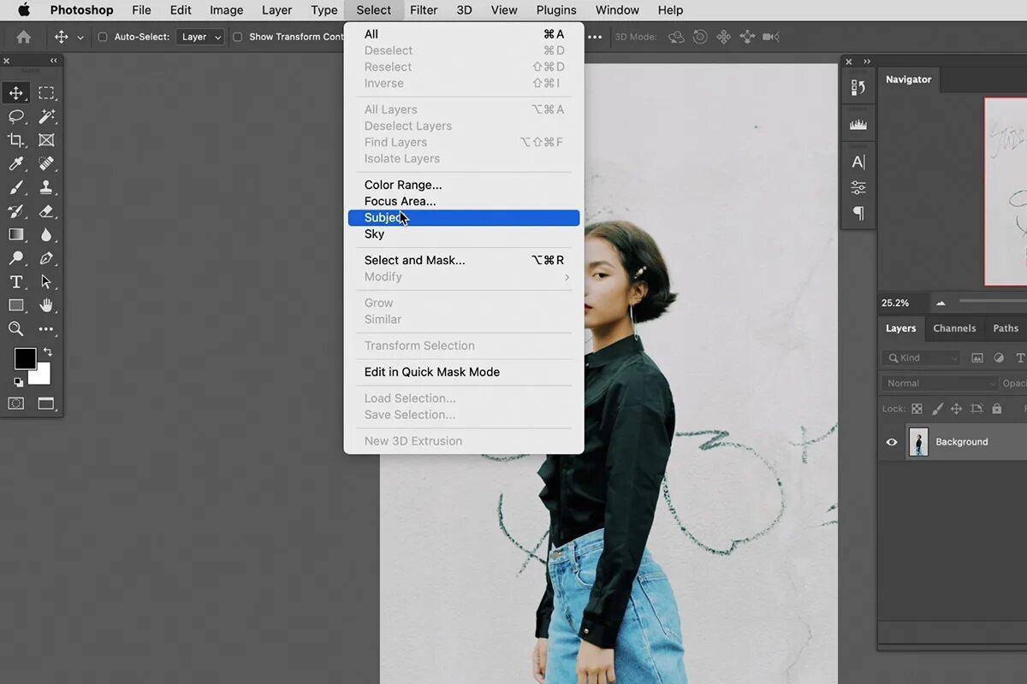Open the Auto-Select Layer dropdown
The height and width of the screenshot is (684, 1027).
tap(200, 37)
